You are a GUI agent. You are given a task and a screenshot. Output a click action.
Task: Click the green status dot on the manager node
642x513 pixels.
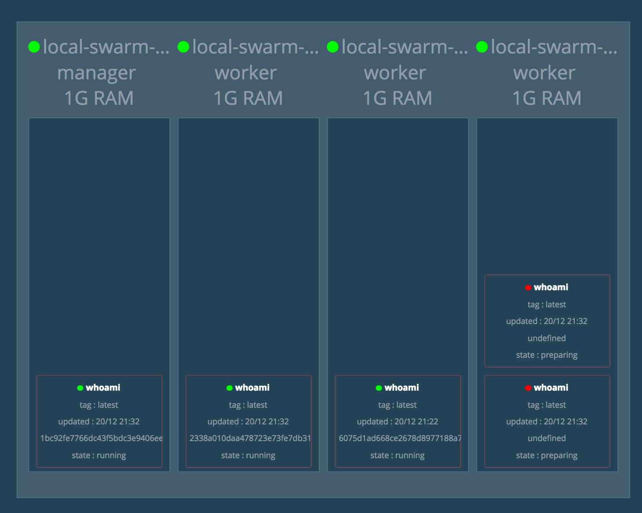34,46
